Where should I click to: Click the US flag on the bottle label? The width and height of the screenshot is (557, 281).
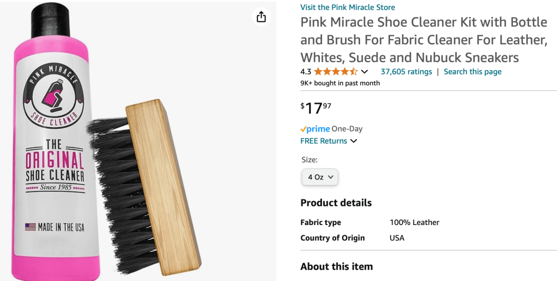coord(30,227)
